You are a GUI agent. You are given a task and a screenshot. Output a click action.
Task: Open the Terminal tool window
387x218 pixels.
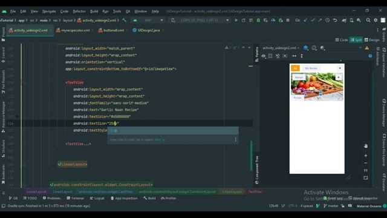(75, 198)
